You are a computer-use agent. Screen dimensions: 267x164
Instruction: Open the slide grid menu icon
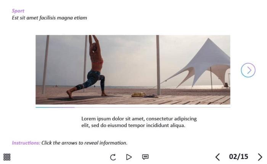pyautogui.click(x=7, y=157)
